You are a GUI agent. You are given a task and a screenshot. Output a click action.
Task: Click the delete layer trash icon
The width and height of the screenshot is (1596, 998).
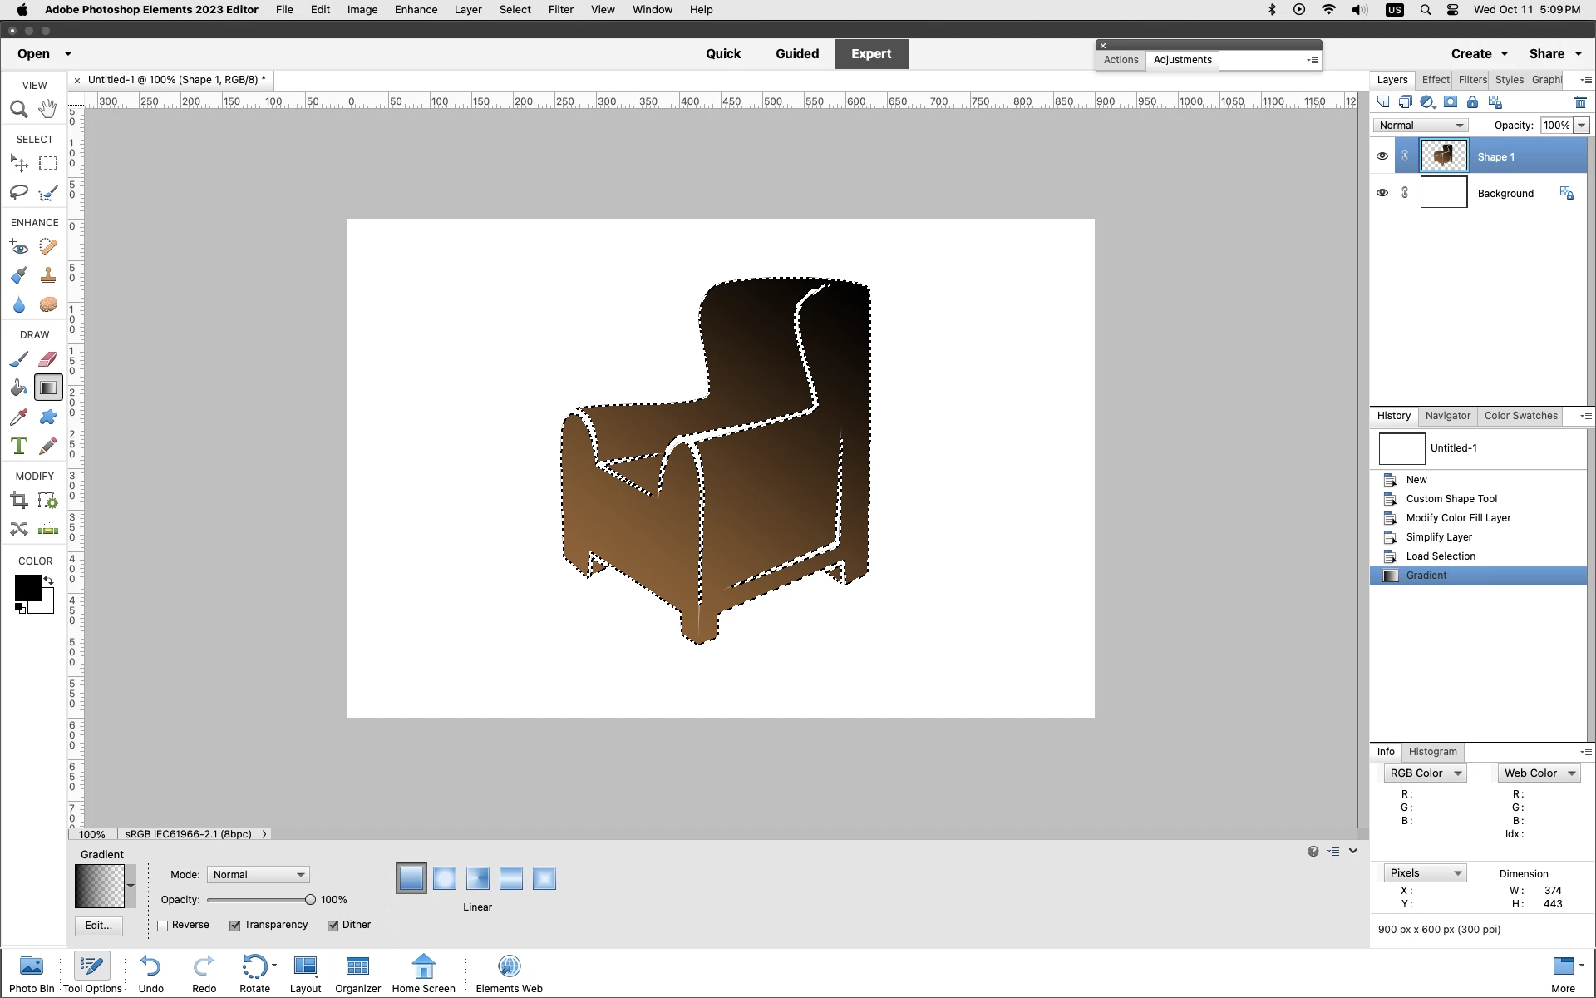1580,102
